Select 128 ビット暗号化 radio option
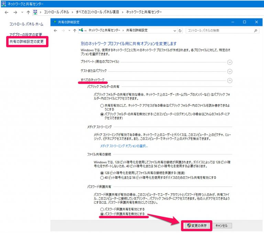This screenshot has width=264, height=233. pyautogui.click(x=102, y=173)
